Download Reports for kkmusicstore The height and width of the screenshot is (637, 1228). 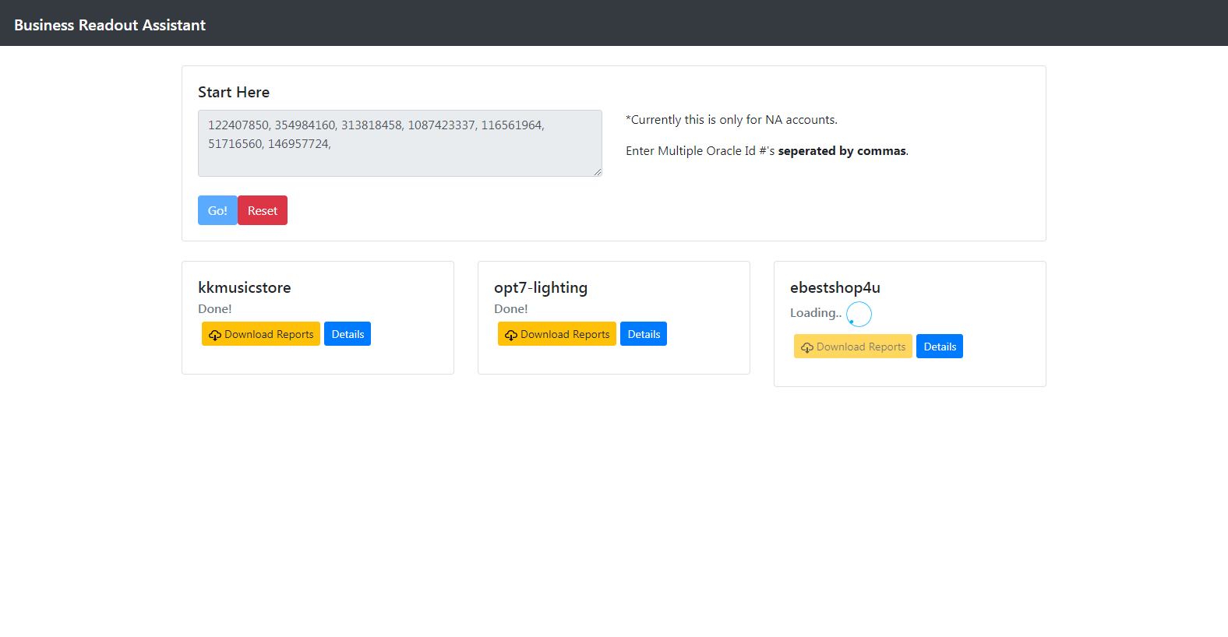click(x=261, y=334)
